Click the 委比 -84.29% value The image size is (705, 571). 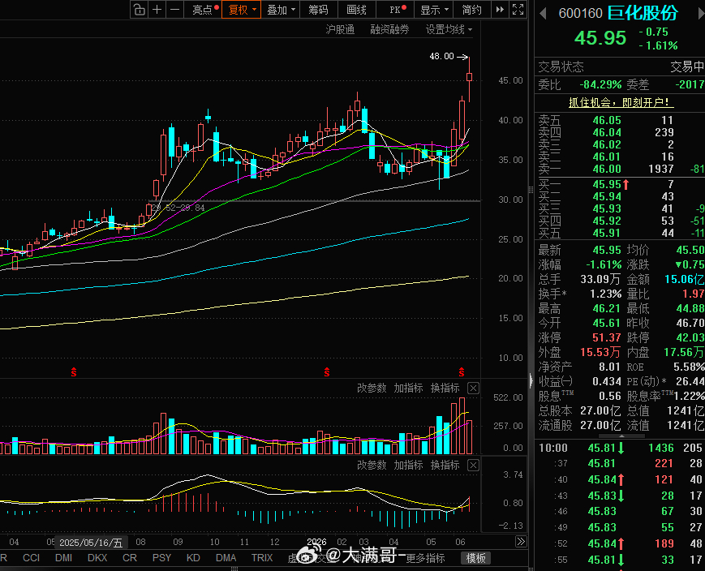pos(600,84)
